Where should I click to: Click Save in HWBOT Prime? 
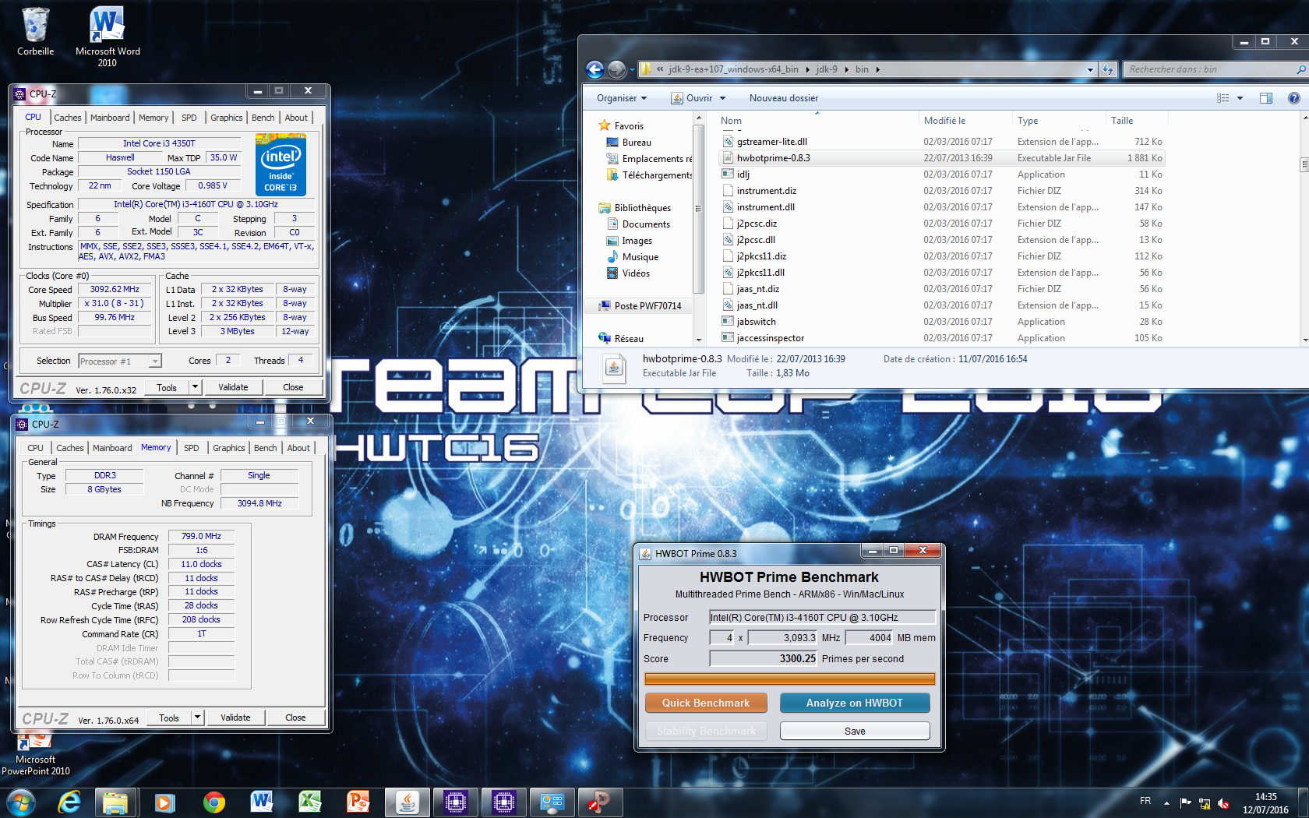pyautogui.click(x=855, y=731)
